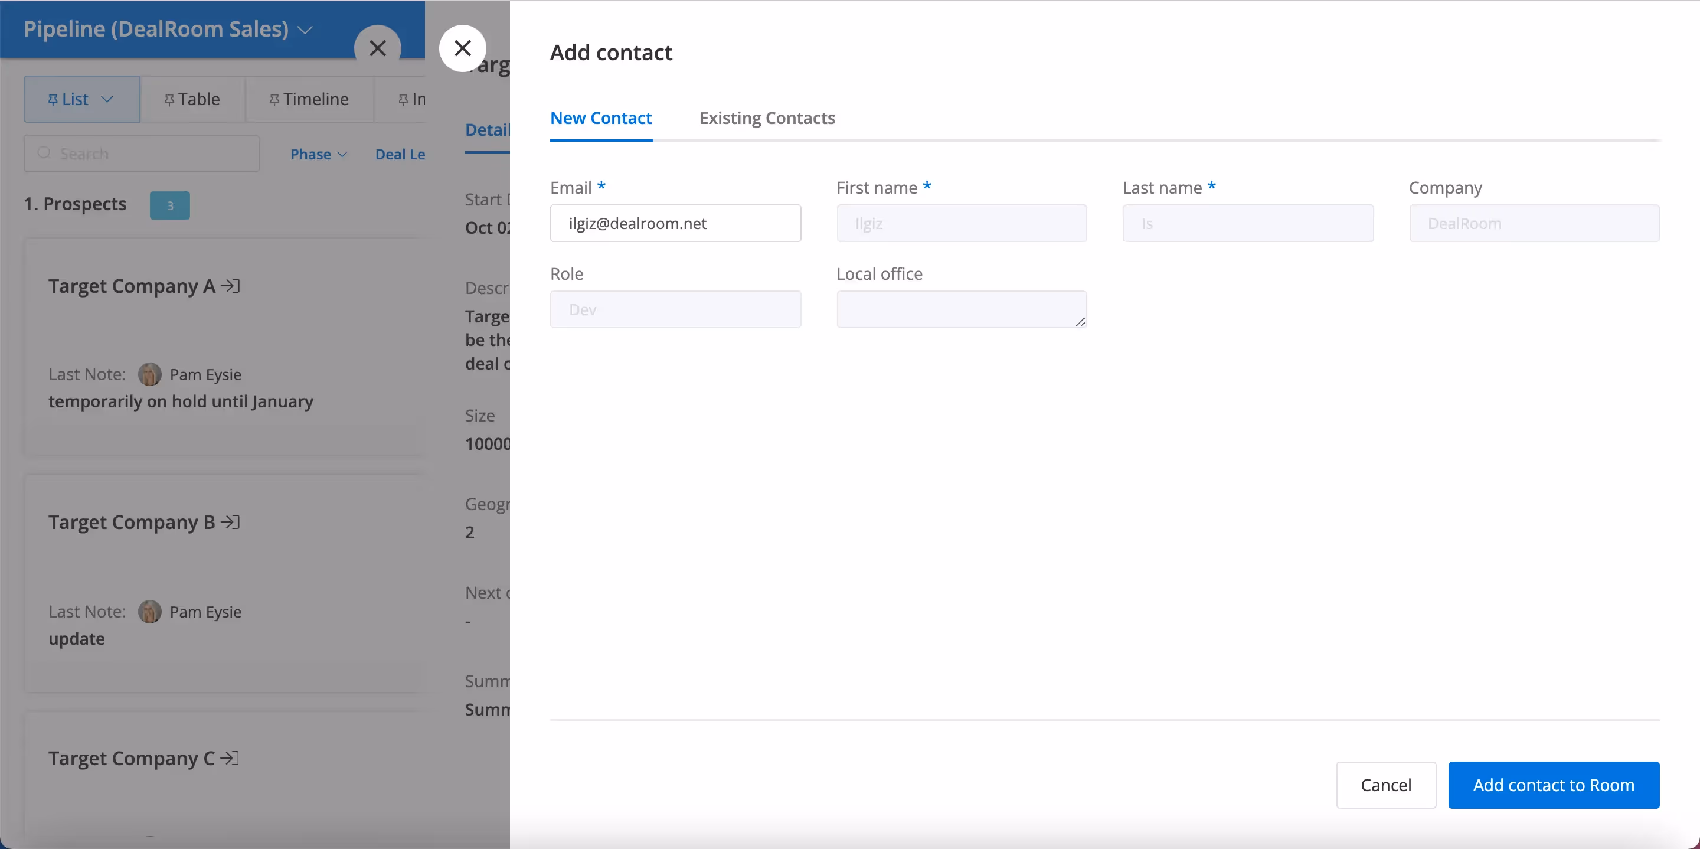The width and height of the screenshot is (1700, 849).
Task: Click the pin icon on Timeline view
Action: point(274,100)
